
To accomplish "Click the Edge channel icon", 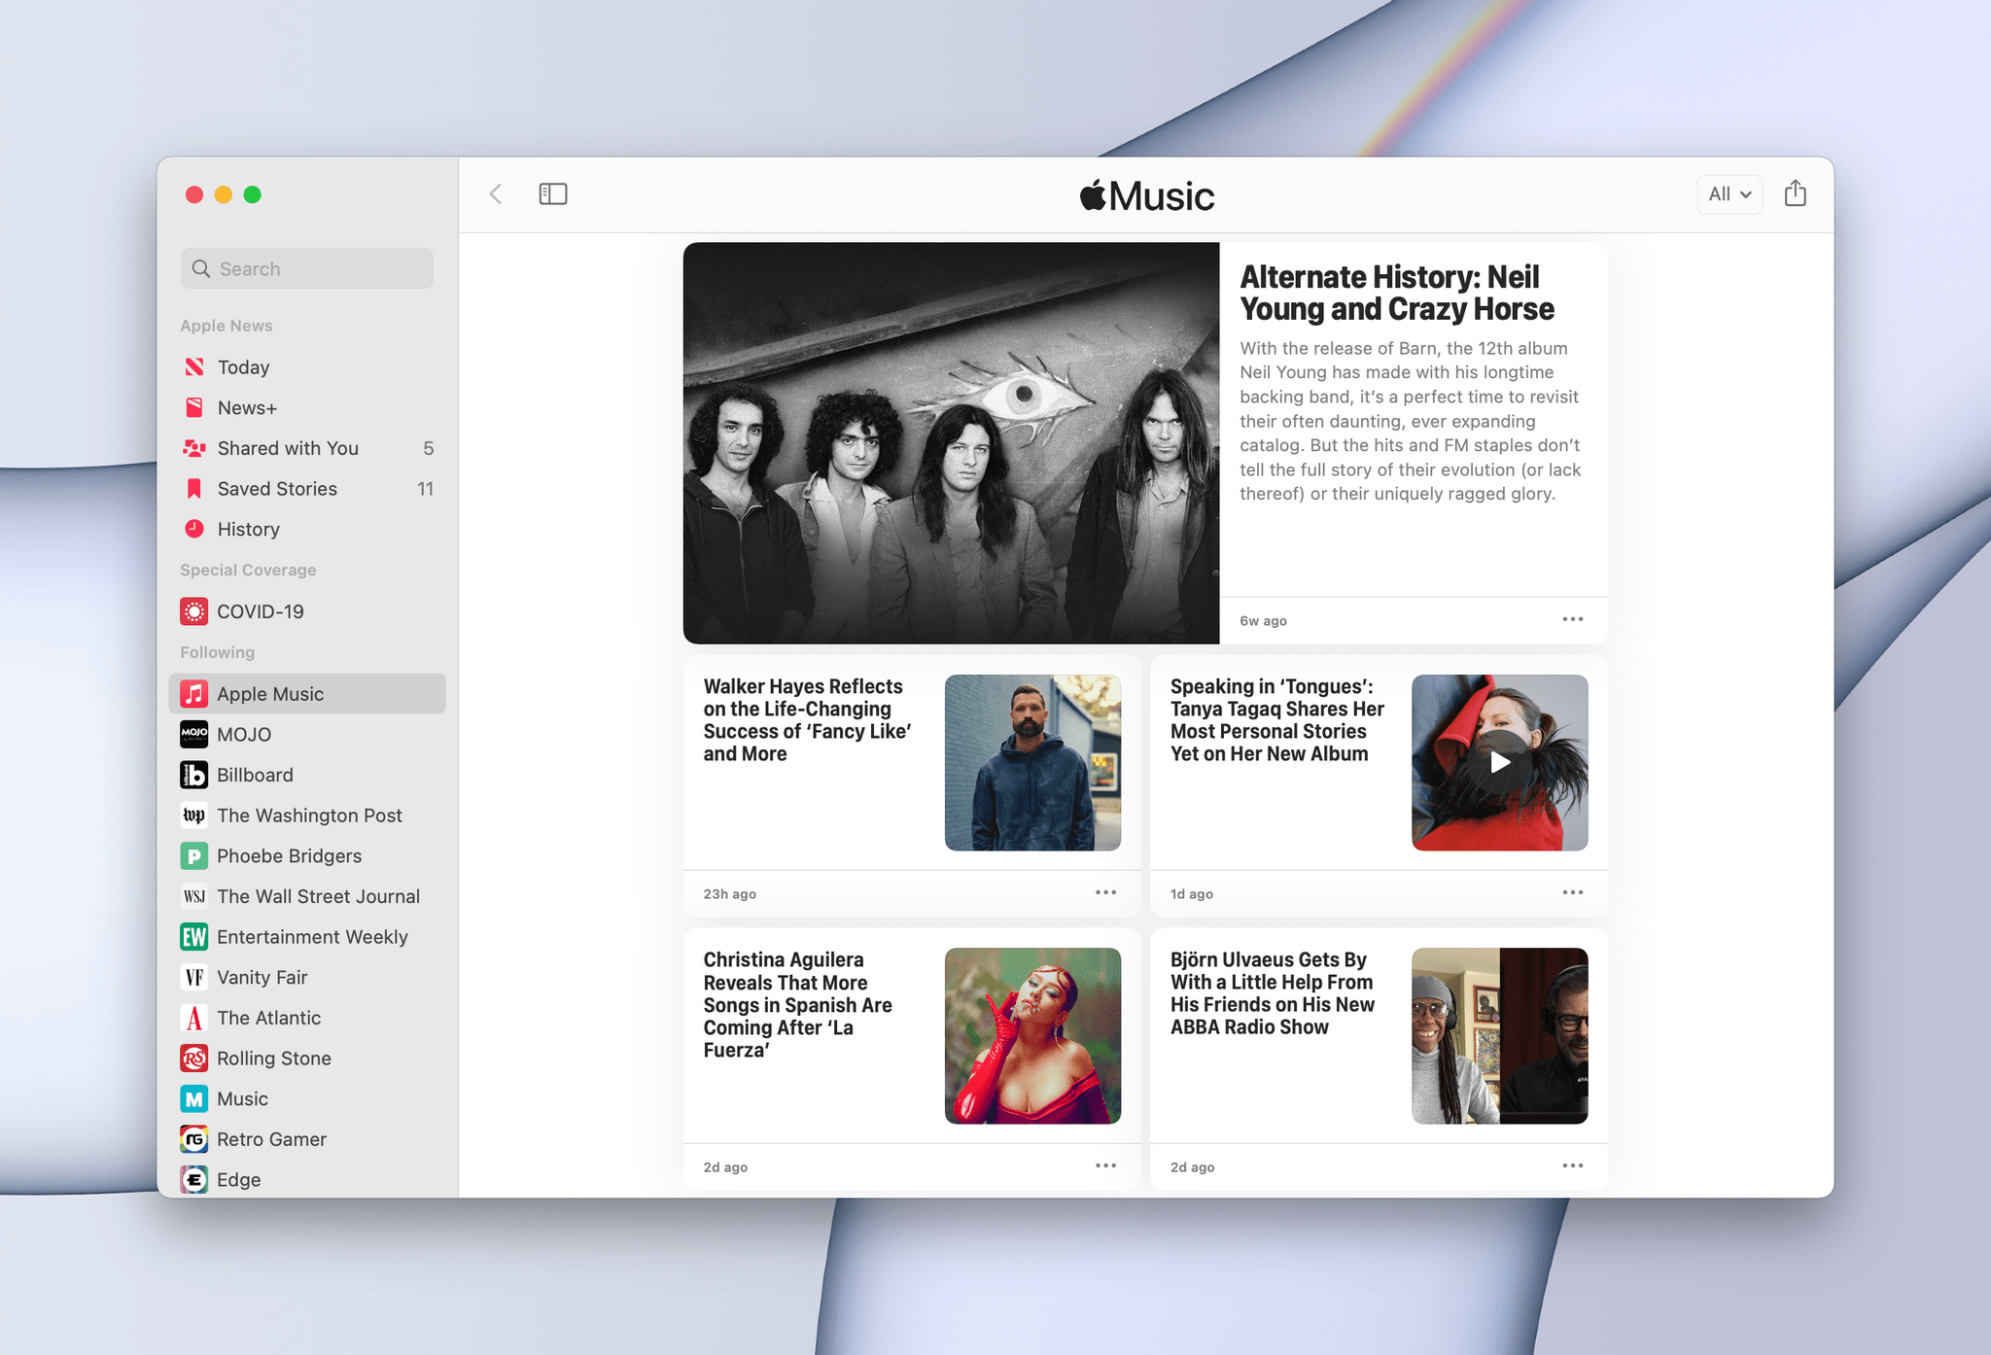I will [194, 1179].
